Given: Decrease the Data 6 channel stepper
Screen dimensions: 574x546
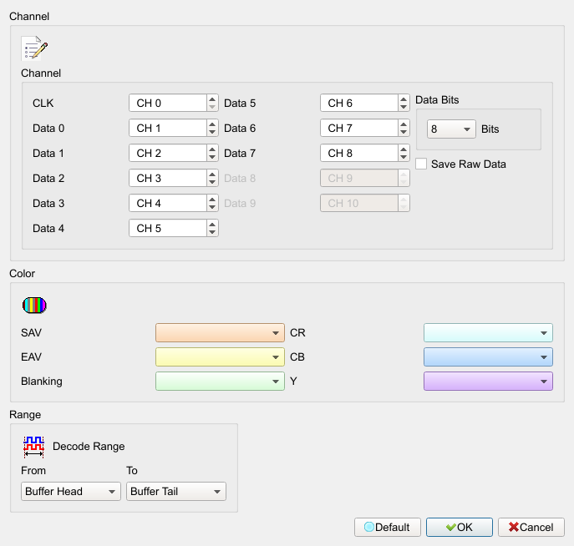Looking at the screenshot, I should click(404, 133).
